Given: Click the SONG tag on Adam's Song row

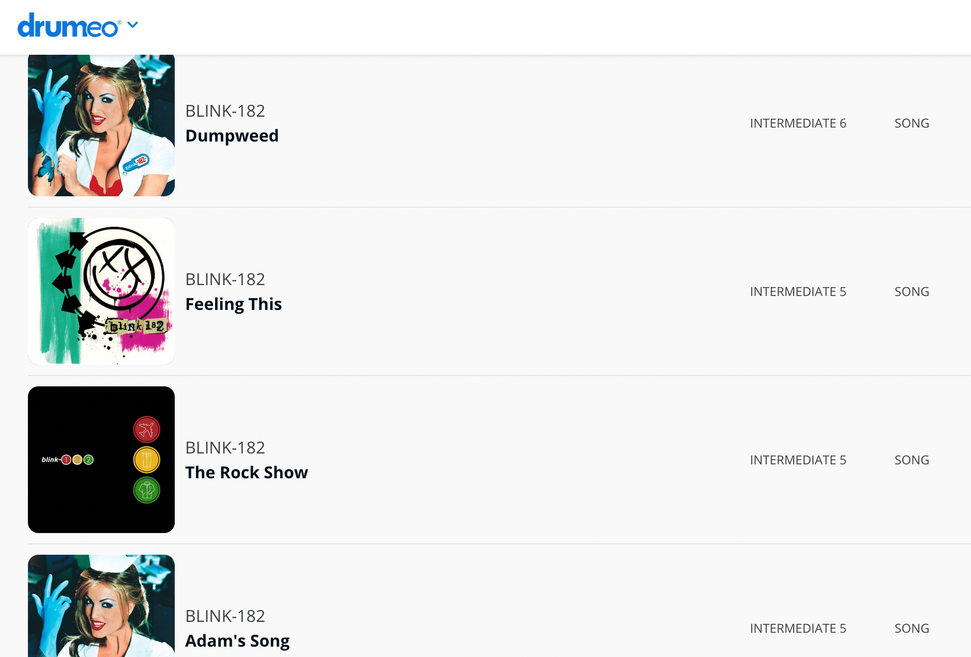Looking at the screenshot, I should click(912, 629).
